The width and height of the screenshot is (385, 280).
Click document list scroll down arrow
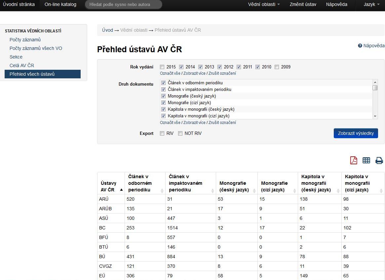(375, 116)
